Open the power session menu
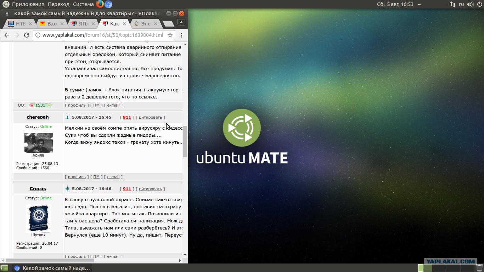This screenshot has height=272, width=484. tap(479, 4)
